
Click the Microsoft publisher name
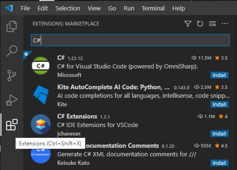pyautogui.click(x=70, y=75)
